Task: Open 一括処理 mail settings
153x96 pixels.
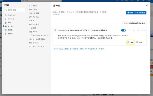Action: (32, 28)
